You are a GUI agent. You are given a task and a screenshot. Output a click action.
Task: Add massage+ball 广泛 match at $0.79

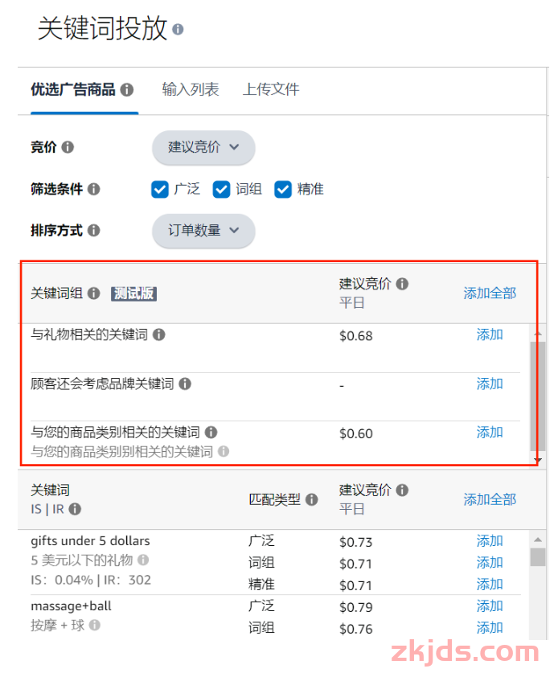point(490,606)
